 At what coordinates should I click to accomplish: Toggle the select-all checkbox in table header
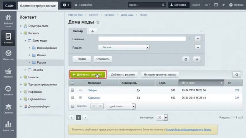click(72, 83)
